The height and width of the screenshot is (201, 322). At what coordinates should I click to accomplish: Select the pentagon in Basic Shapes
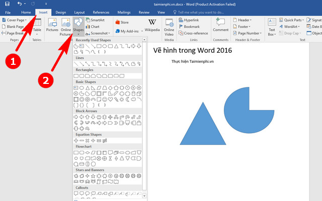[116, 88]
